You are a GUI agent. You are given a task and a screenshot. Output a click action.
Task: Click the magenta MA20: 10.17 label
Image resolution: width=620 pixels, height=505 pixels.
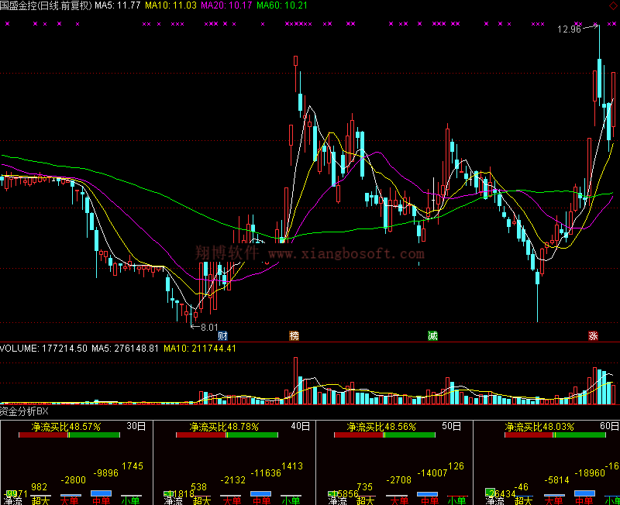[x=226, y=5]
